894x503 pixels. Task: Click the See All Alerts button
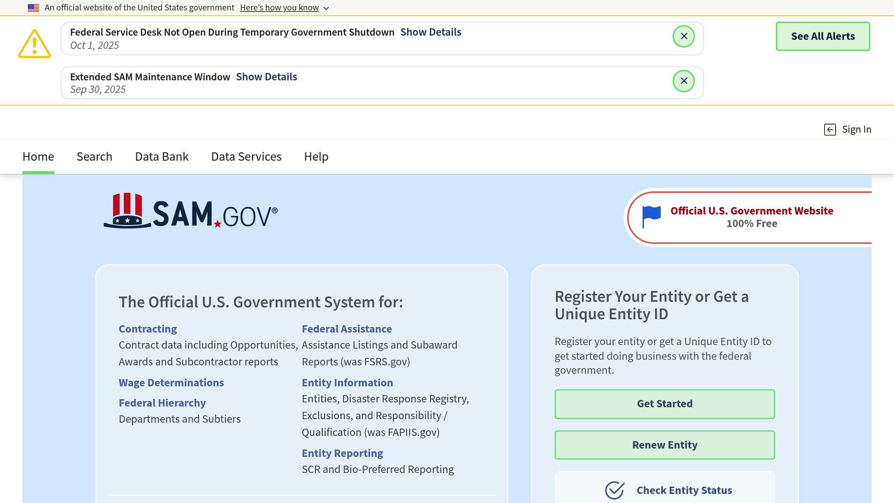pyautogui.click(x=822, y=36)
